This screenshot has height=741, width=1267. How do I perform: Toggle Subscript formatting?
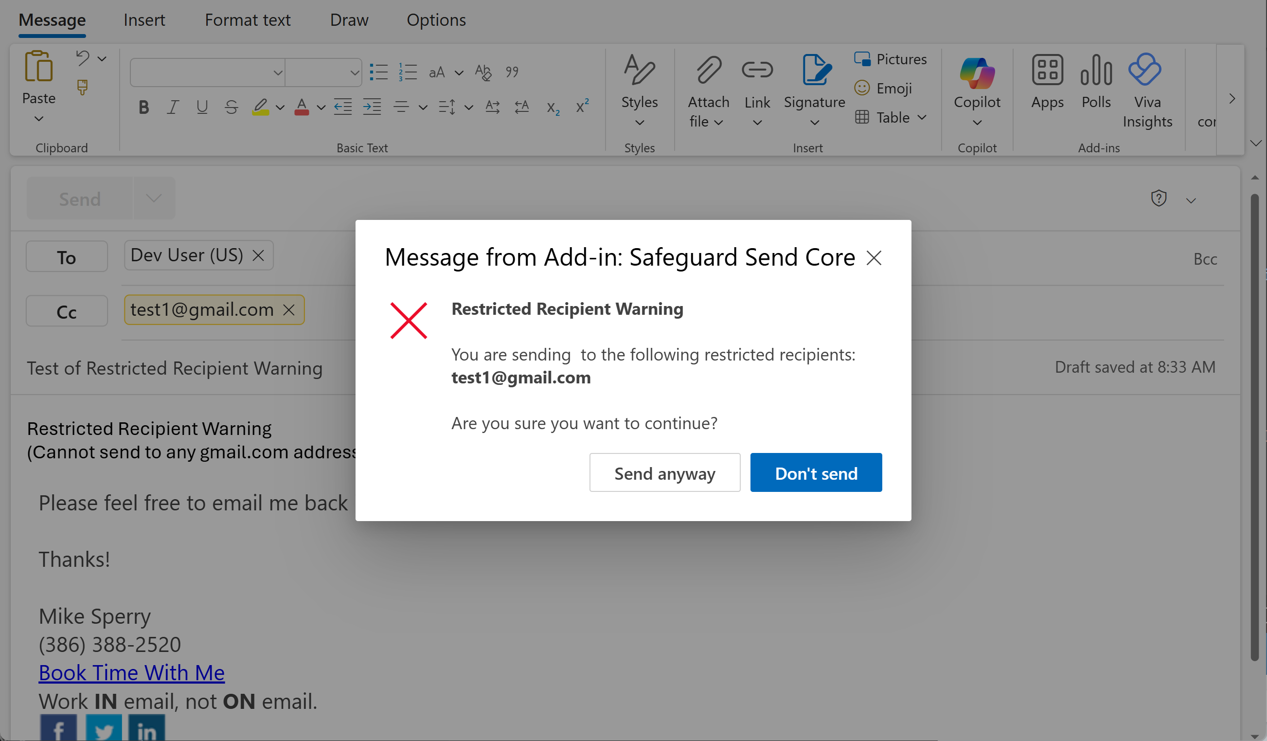(x=553, y=108)
